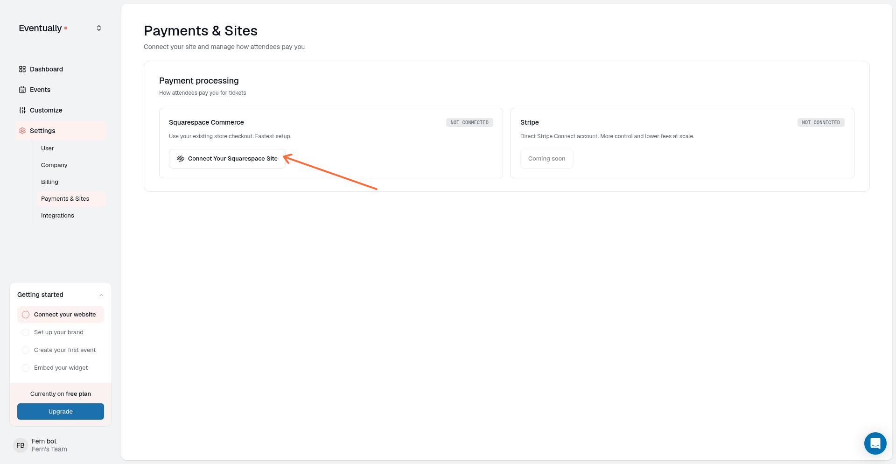The width and height of the screenshot is (896, 464).
Task: Select Set up your brand step
Action: point(61,332)
